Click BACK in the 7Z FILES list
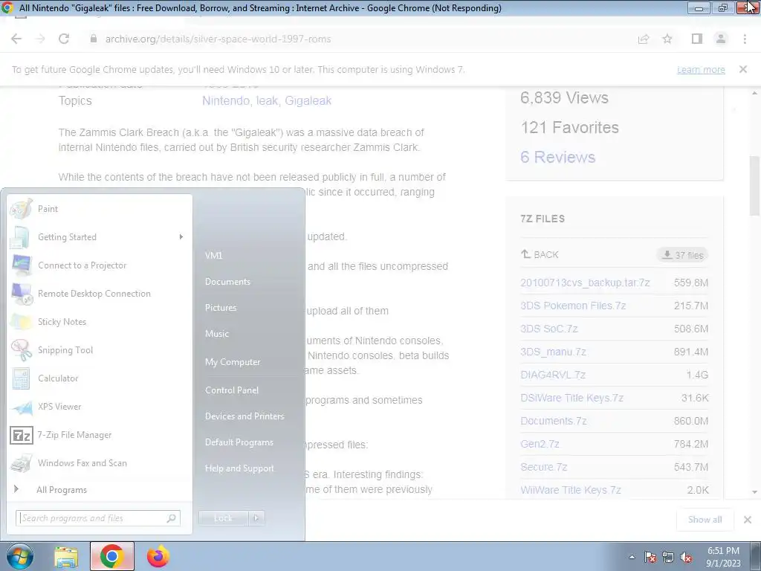The width and height of the screenshot is (761, 571). [540, 254]
